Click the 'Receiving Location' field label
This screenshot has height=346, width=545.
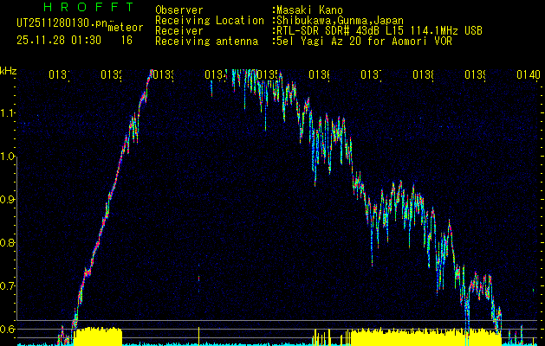pos(210,21)
